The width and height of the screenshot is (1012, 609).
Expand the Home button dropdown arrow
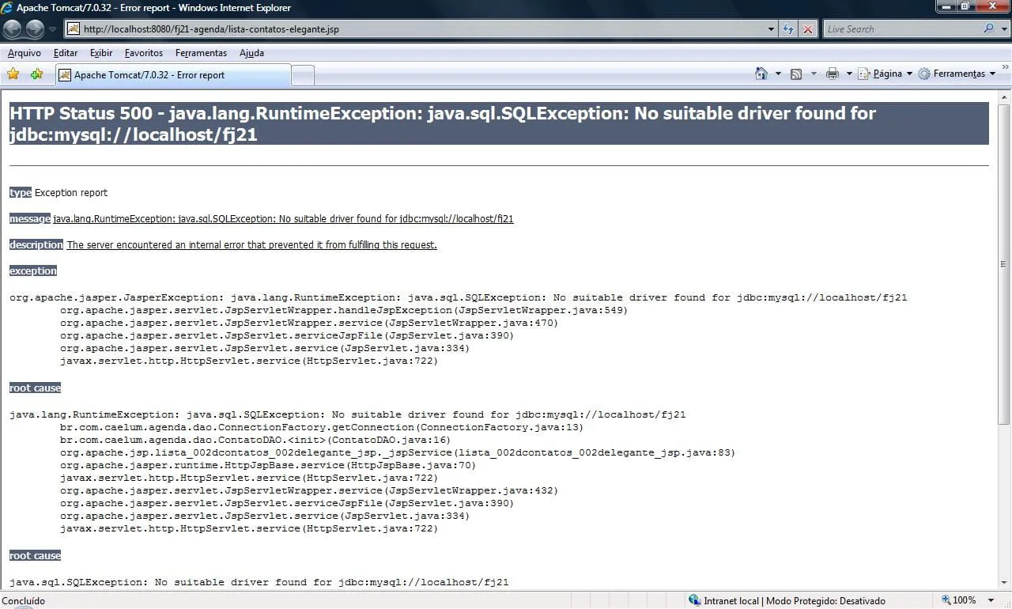[x=778, y=74]
